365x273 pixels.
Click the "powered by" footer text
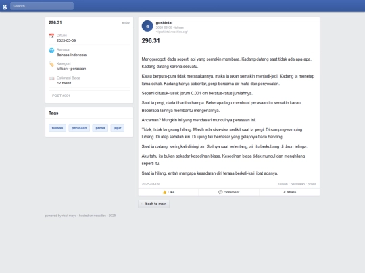tap(80, 216)
